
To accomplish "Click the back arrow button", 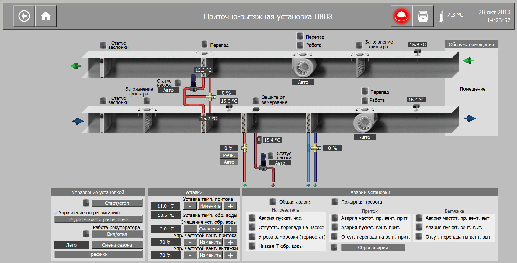I will point(24,16).
